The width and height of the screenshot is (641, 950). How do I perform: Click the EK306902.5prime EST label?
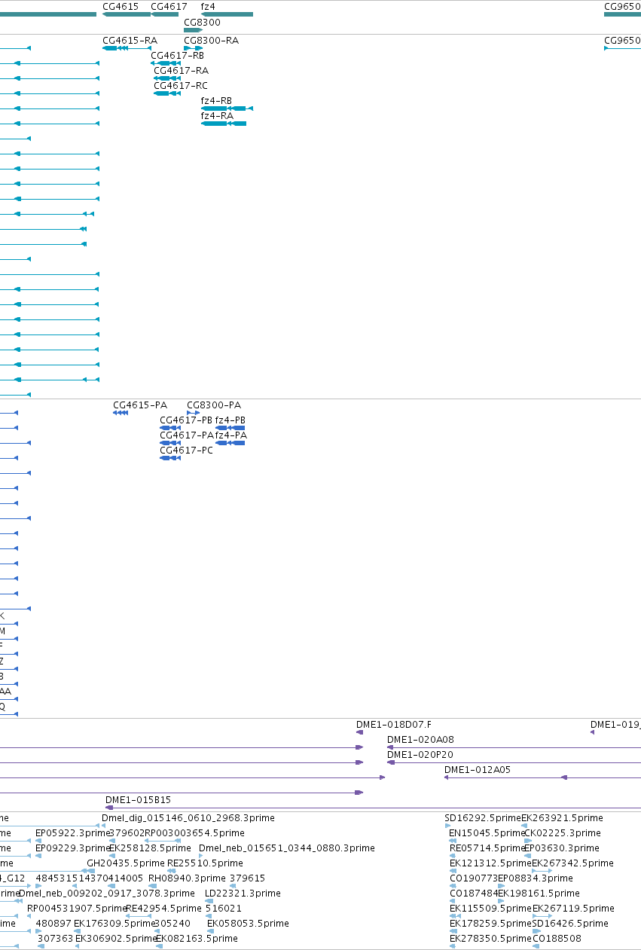pyautogui.click(x=115, y=939)
